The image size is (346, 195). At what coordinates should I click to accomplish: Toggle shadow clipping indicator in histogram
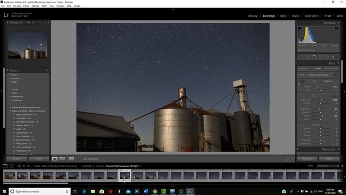[300, 28]
